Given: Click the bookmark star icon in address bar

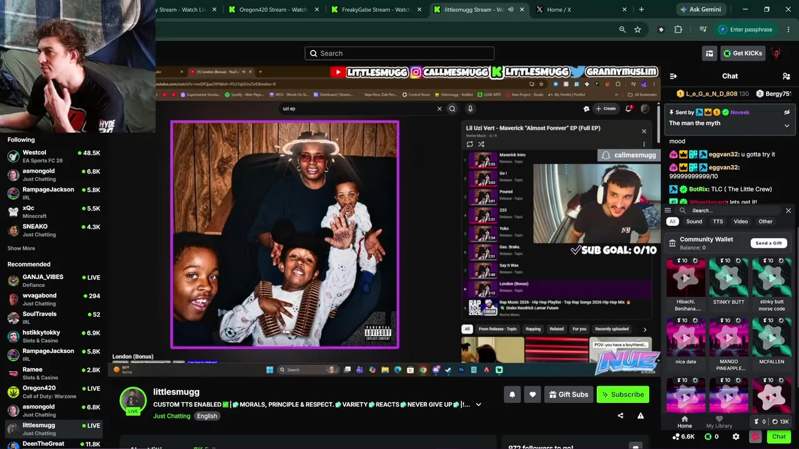Looking at the screenshot, I should 637,29.
